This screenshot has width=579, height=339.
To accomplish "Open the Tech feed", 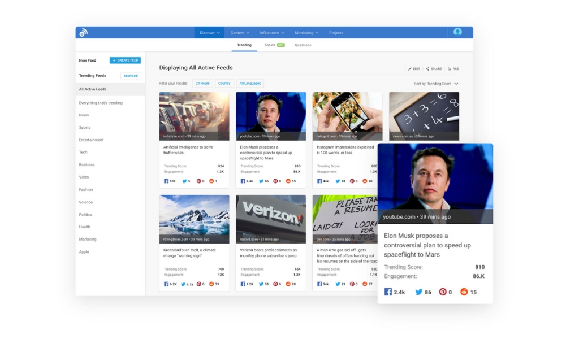I will (83, 153).
